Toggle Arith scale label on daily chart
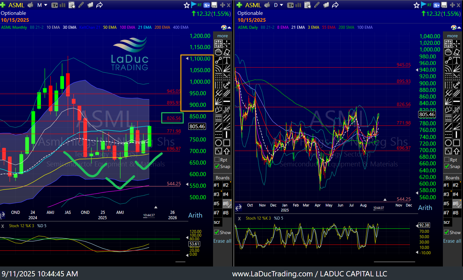Image resolution: width=463 pixels, height=280 pixels. pos(425,208)
